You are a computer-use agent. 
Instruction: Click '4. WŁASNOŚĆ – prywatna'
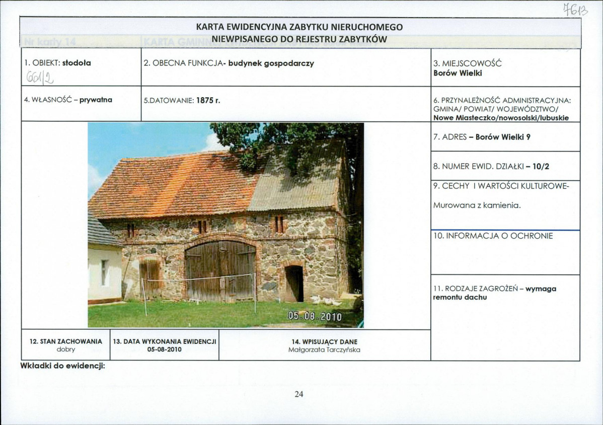click(x=68, y=100)
